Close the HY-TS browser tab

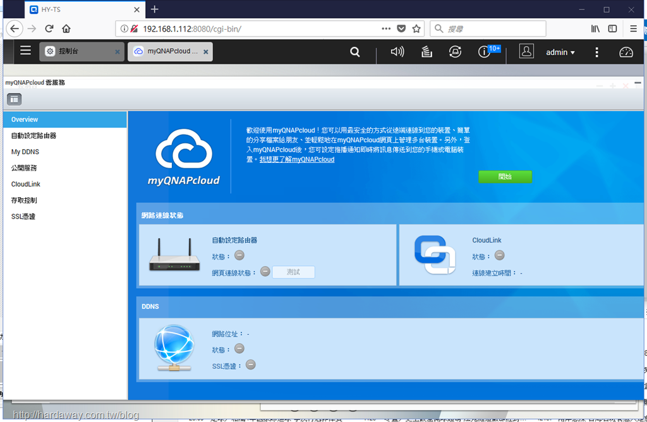(x=136, y=9)
